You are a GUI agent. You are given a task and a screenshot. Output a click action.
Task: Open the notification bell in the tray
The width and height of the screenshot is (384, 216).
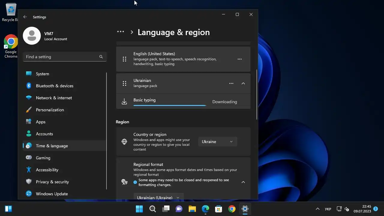coord(375,209)
